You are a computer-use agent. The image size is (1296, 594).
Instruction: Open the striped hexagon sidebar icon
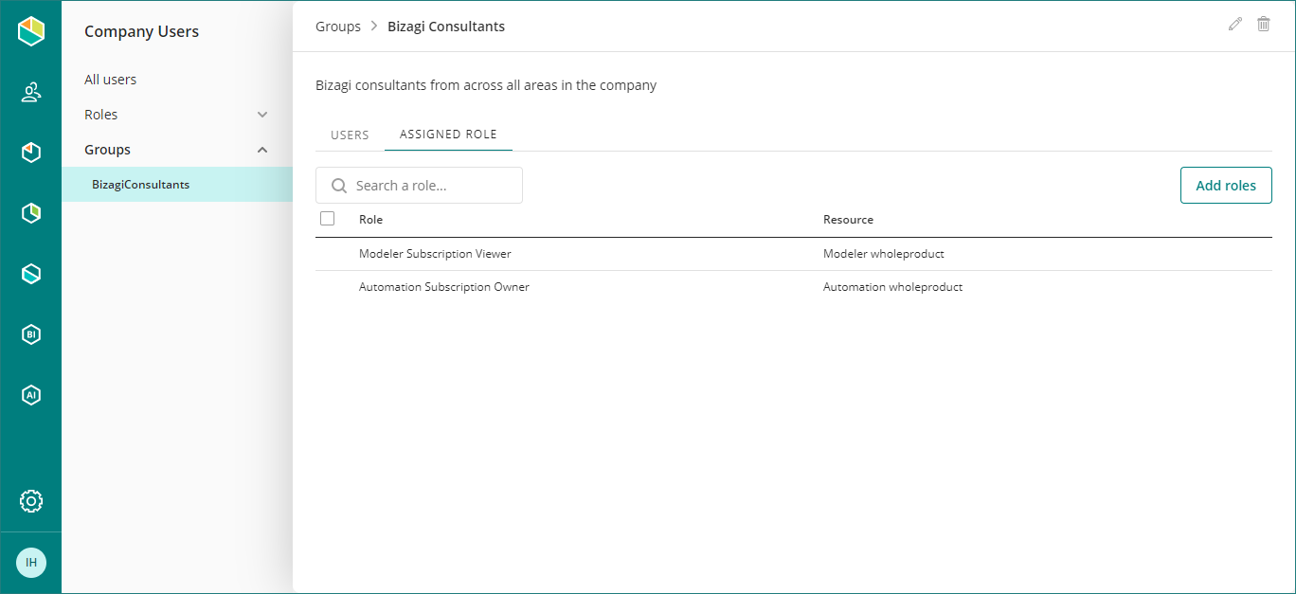click(31, 274)
